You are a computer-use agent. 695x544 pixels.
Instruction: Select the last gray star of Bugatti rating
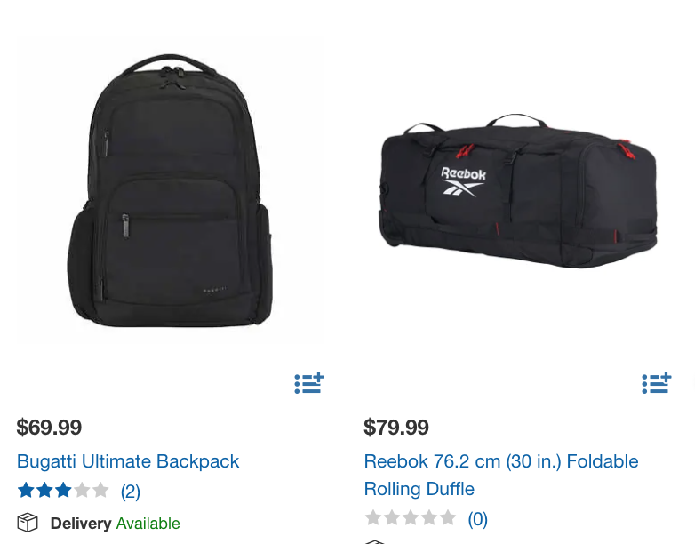pos(100,491)
